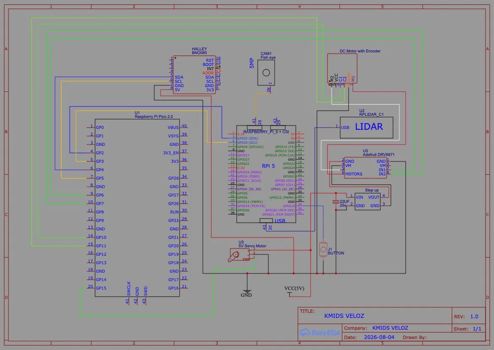The height and width of the screenshot is (350, 494).
Task: Click the BOOT pin on BNO085
Action: (x=208, y=65)
